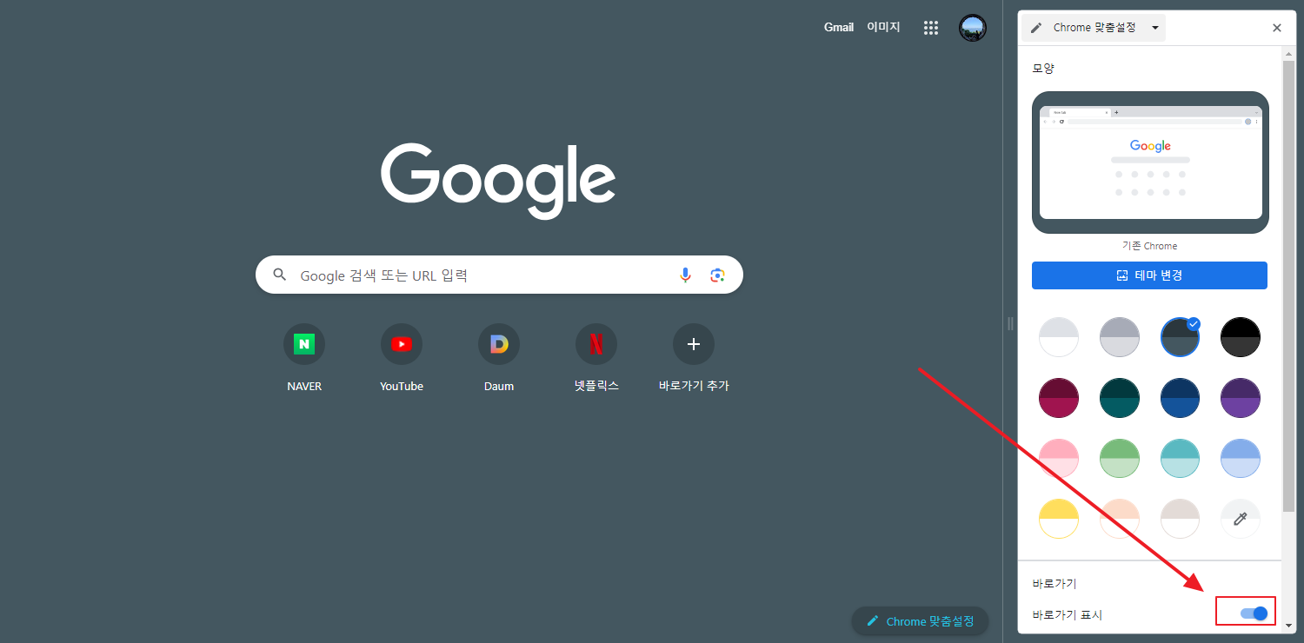Pick a custom color with eyedropper icon
This screenshot has height=643, width=1304.
coord(1241,519)
